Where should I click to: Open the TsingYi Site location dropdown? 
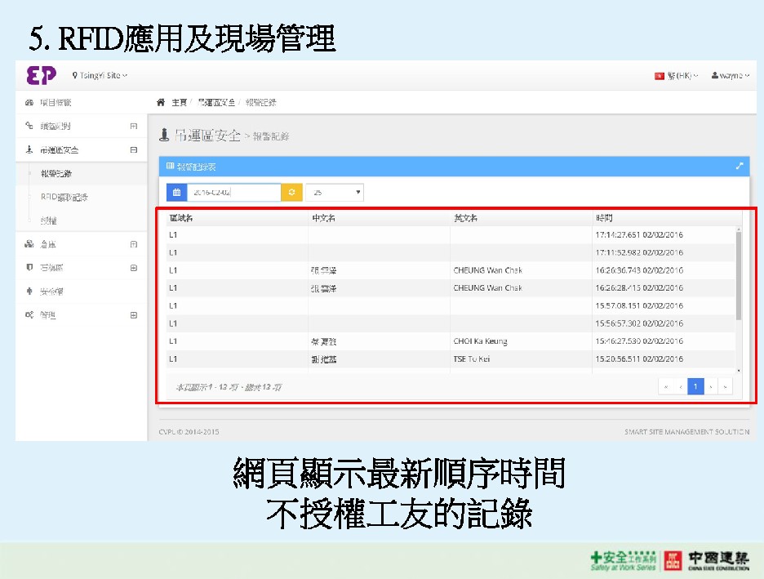point(100,75)
